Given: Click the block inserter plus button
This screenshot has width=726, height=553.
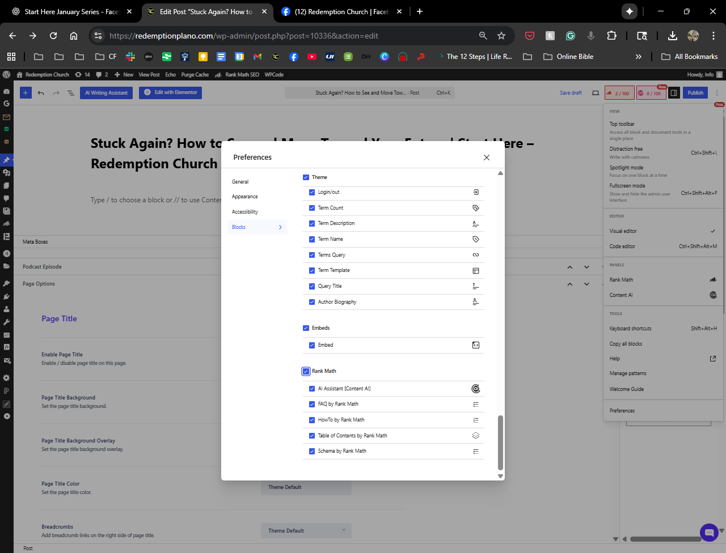Looking at the screenshot, I should (26, 93).
